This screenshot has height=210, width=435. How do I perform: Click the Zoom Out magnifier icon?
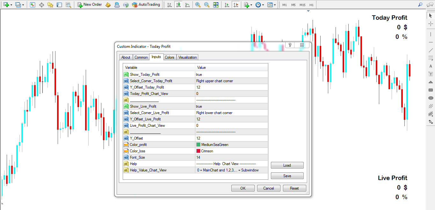click(207, 5)
